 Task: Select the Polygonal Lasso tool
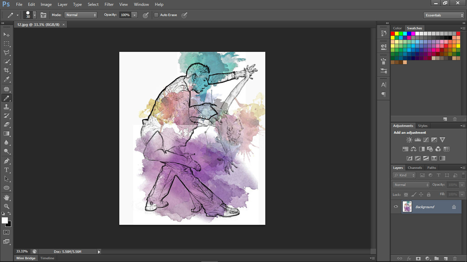pyautogui.click(x=6, y=53)
